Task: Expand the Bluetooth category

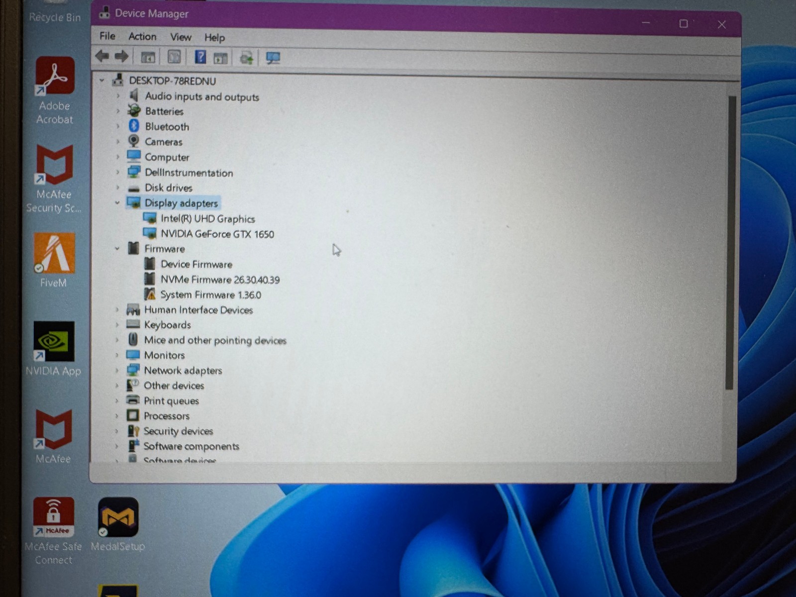Action: 118,126
